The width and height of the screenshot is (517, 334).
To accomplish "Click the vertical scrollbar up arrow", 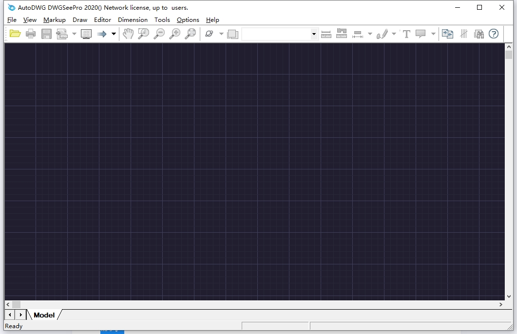I will point(508,47).
